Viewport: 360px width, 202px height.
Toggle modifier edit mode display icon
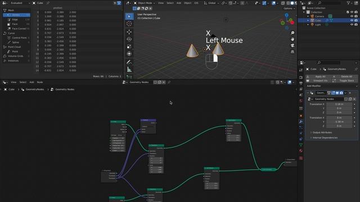[x=333, y=93]
